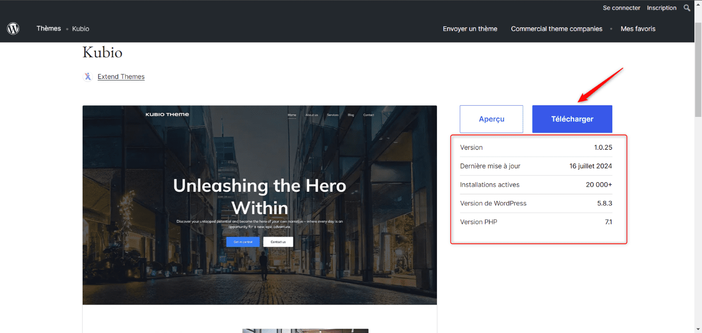Image resolution: width=702 pixels, height=333 pixels.
Task: Open Commercial theme companies menu item
Action: (557, 29)
